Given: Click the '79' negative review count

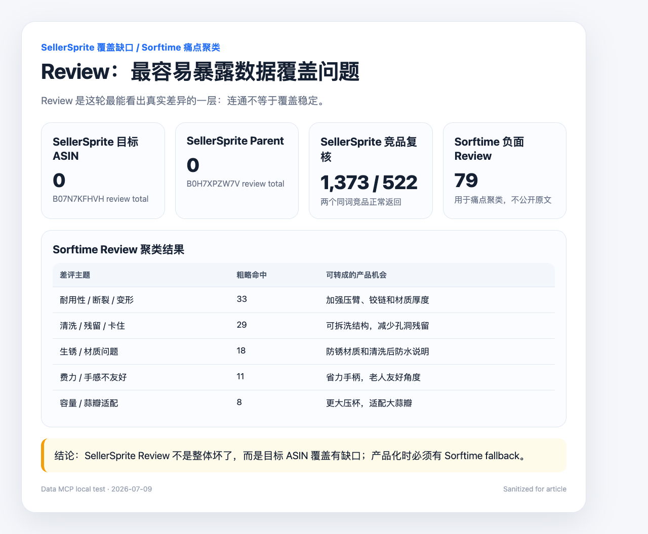Looking at the screenshot, I should point(466,181).
